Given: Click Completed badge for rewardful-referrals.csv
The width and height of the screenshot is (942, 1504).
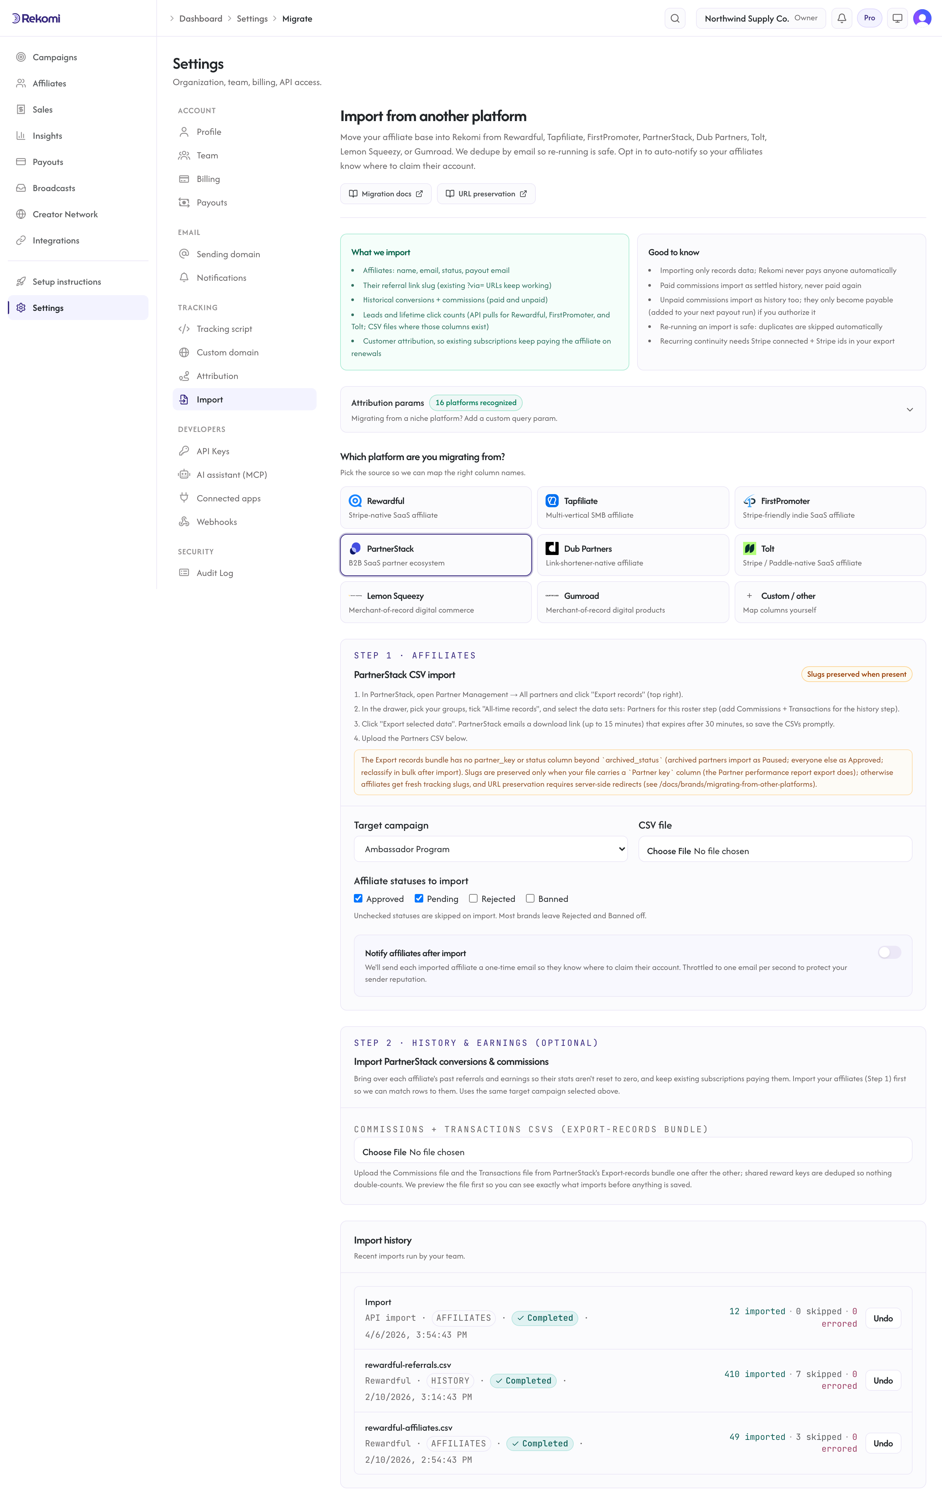Looking at the screenshot, I should 523,1381.
